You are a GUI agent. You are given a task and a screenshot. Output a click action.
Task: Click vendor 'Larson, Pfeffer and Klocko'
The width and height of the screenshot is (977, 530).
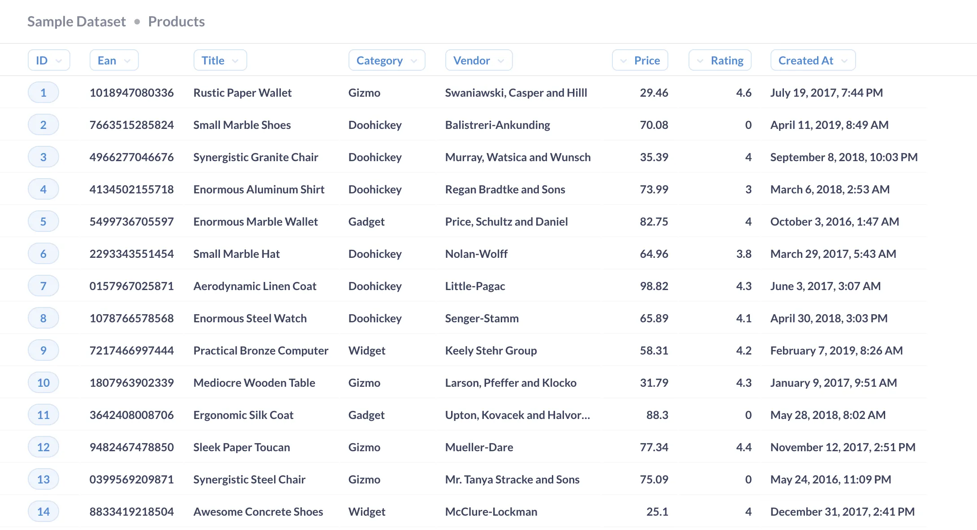511,383
